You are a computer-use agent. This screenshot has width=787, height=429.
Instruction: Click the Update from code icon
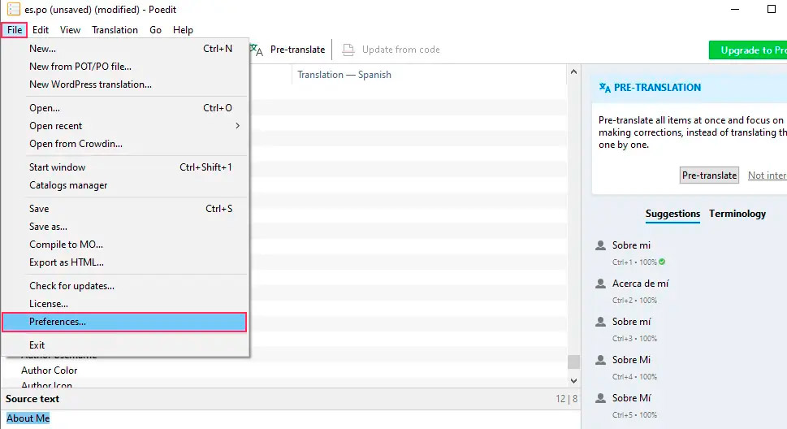[x=348, y=50]
